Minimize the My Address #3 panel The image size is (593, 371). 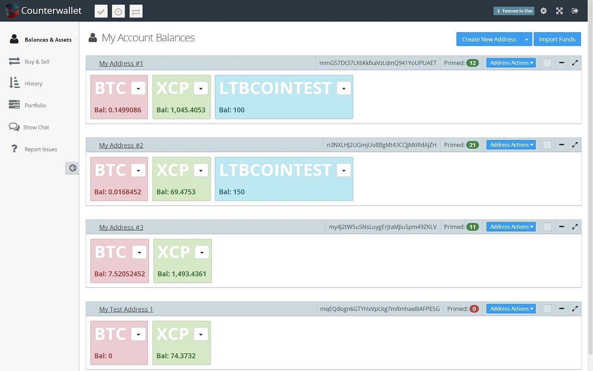coord(561,227)
